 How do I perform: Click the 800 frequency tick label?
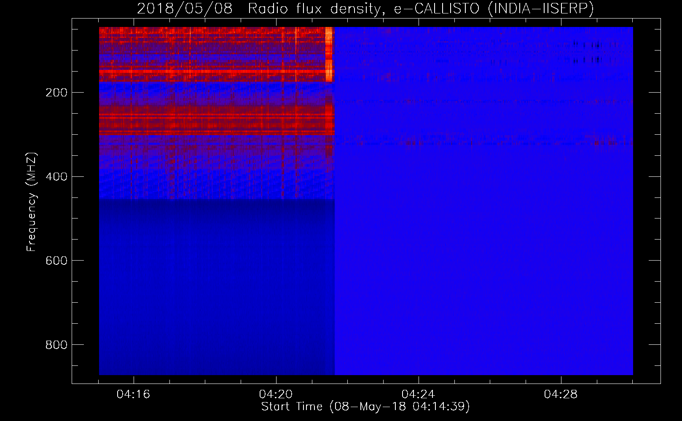click(x=56, y=345)
